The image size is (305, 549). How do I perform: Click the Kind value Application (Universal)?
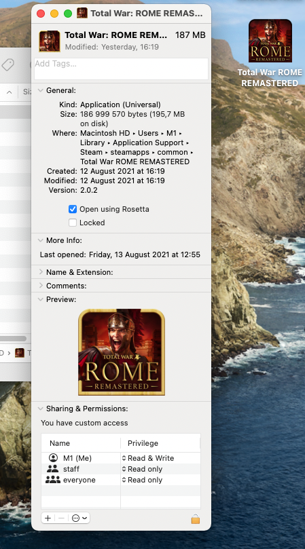(120, 105)
